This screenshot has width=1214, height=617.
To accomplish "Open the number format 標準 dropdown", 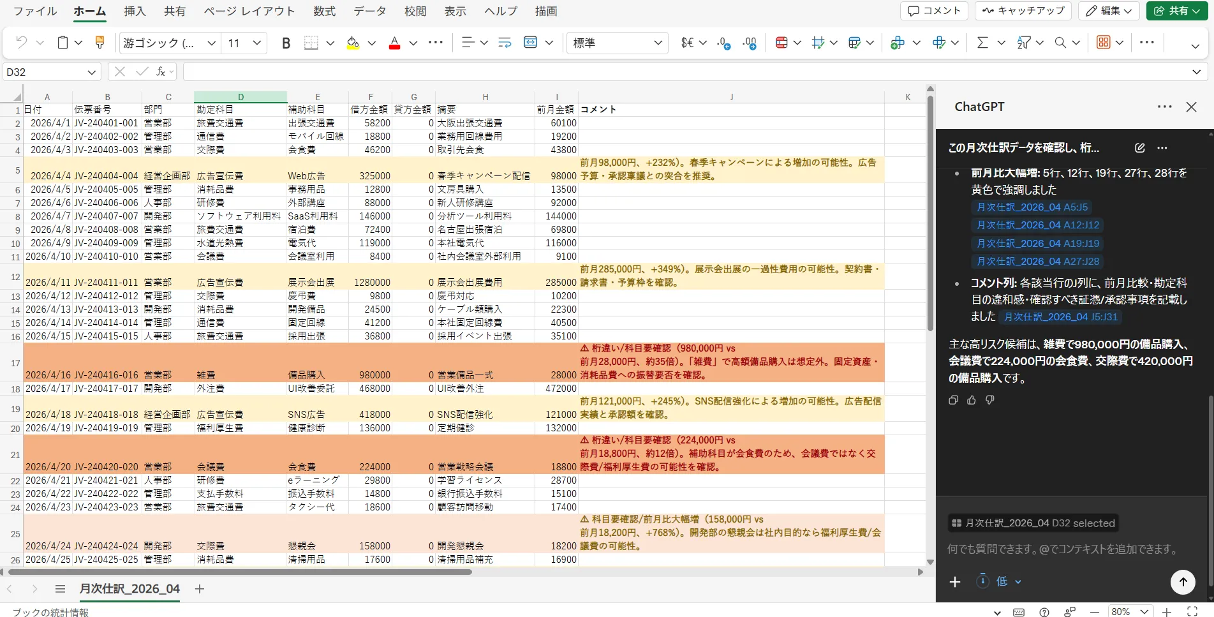I will click(617, 43).
